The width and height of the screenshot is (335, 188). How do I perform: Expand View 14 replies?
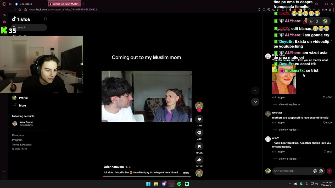(289, 159)
